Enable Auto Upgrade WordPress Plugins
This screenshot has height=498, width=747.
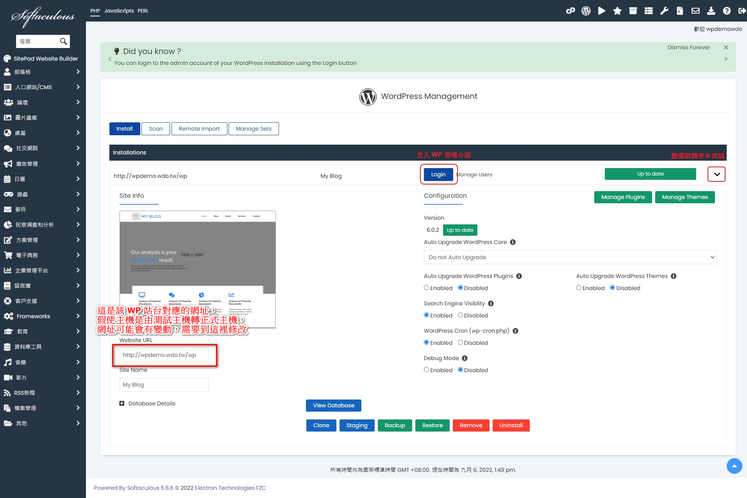tap(427, 288)
